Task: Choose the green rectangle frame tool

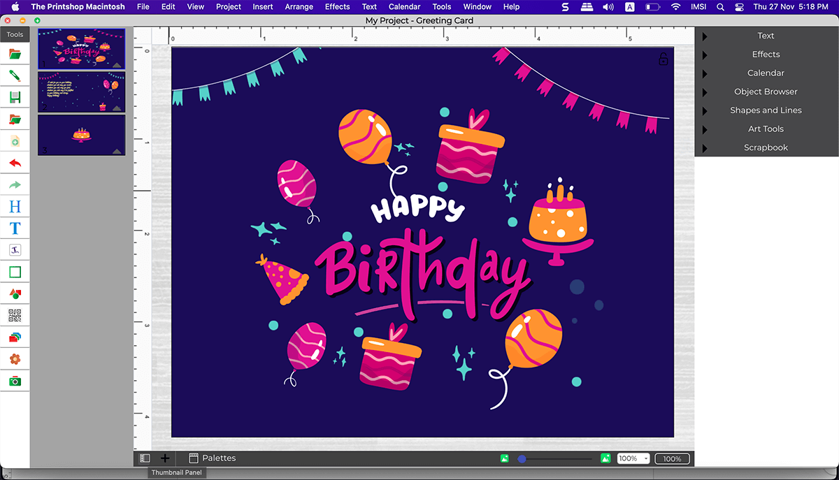Action: pyautogui.click(x=15, y=272)
